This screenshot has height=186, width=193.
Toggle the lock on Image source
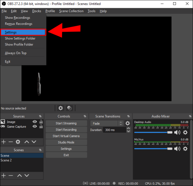tap(41, 122)
